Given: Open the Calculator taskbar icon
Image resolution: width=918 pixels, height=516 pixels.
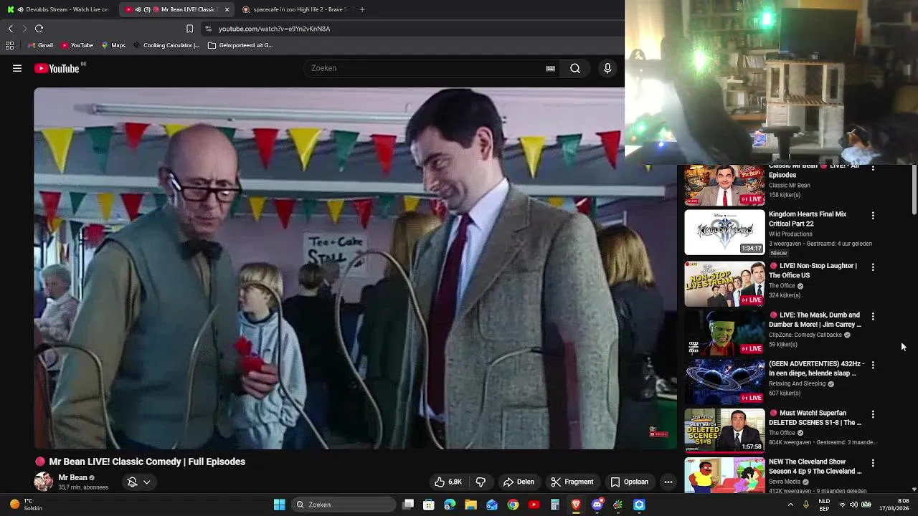Looking at the screenshot, I should click(x=554, y=505).
